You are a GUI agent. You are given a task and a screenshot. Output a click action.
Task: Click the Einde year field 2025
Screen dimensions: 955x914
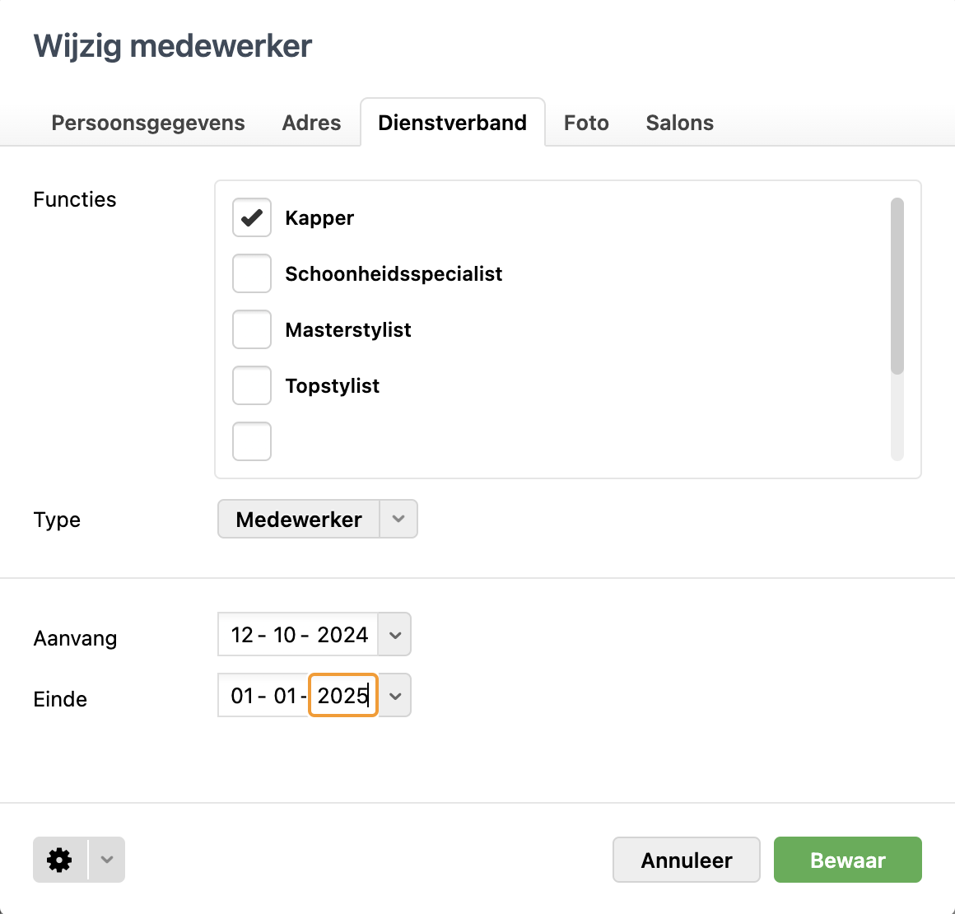342,696
